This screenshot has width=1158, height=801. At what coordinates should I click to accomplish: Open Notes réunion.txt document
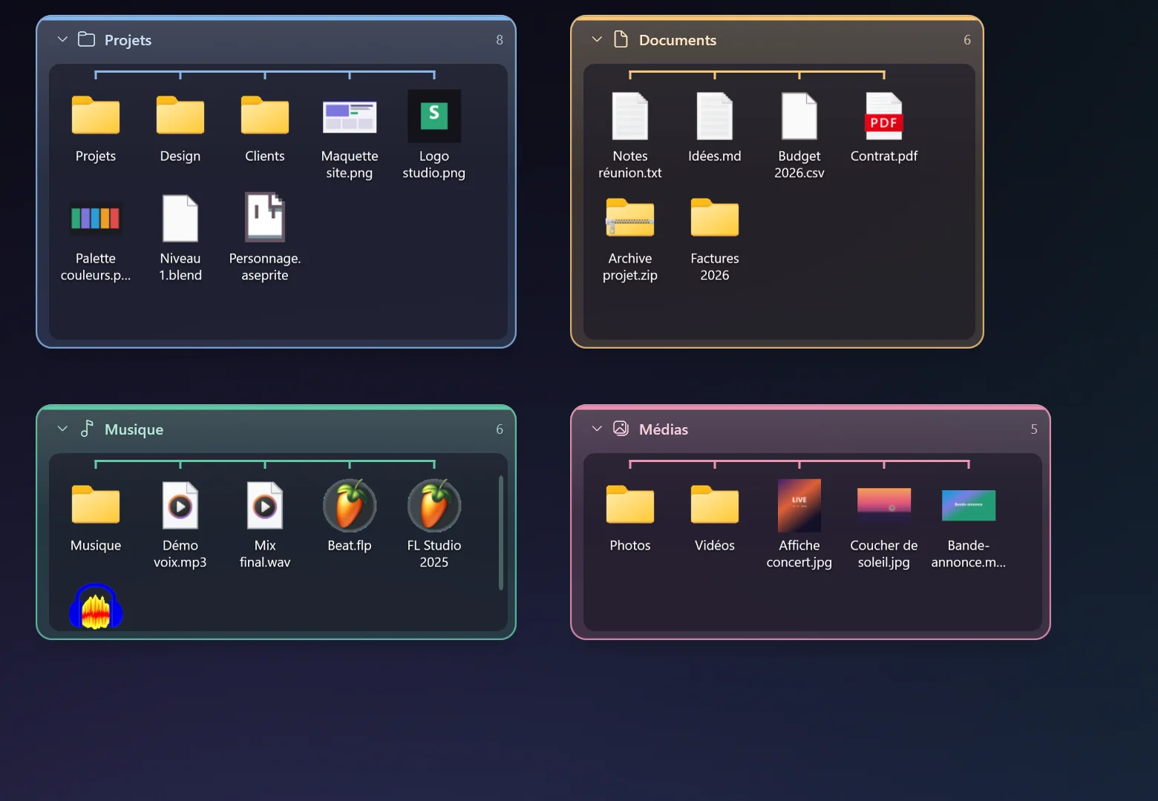point(630,116)
